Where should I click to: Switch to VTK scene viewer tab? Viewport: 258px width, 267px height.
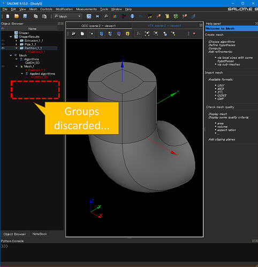pos(164,26)
